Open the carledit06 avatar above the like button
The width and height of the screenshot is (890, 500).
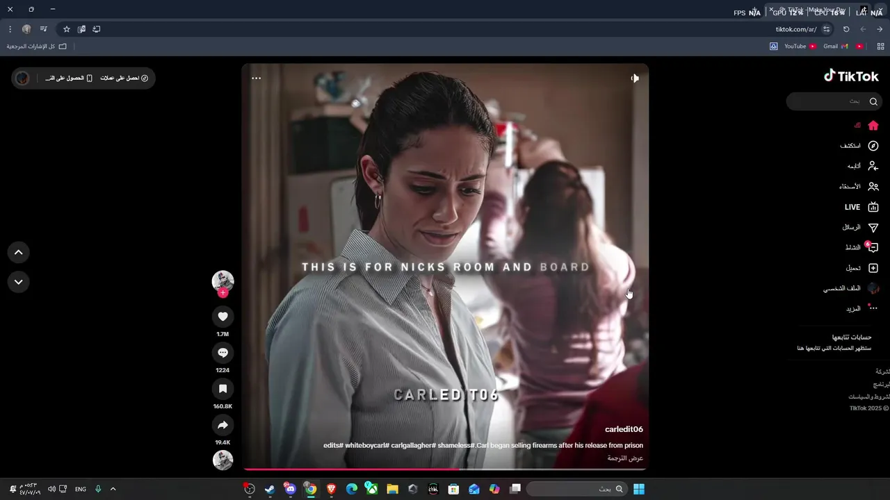pos(222,281)
